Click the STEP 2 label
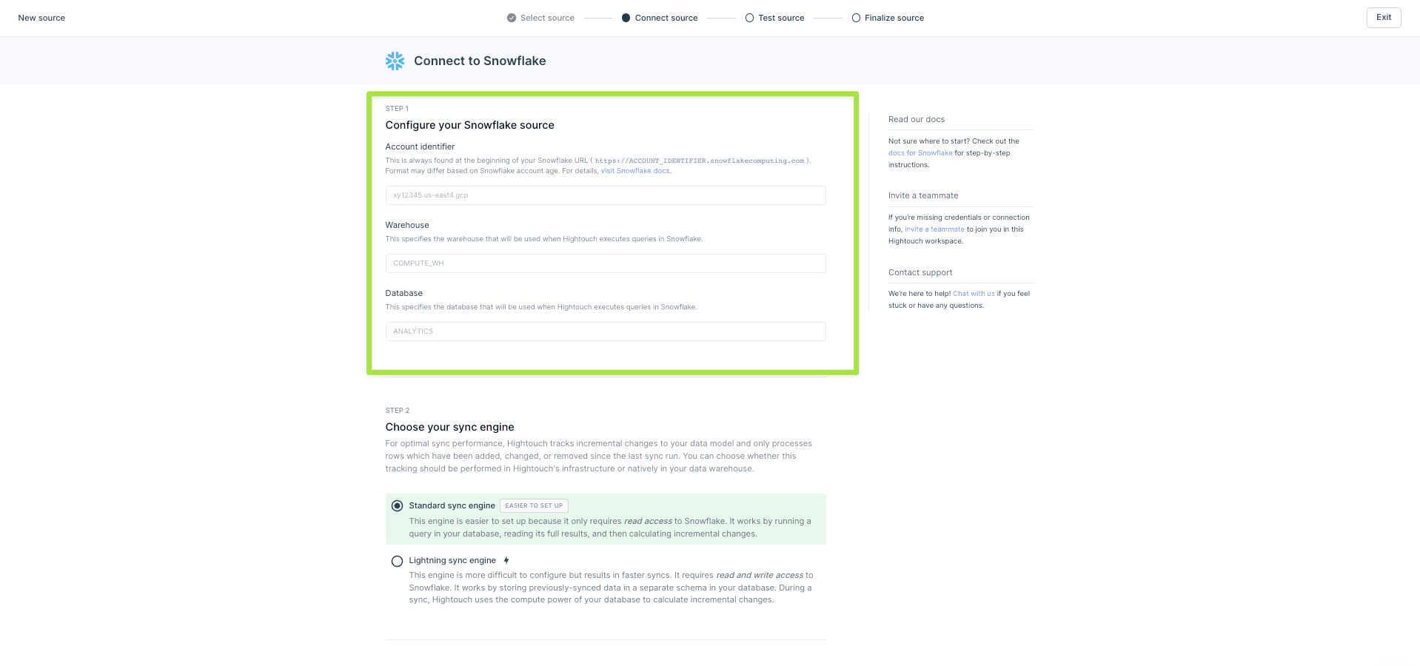This screenshot has width=1420, height=666. tap(397, 411)
